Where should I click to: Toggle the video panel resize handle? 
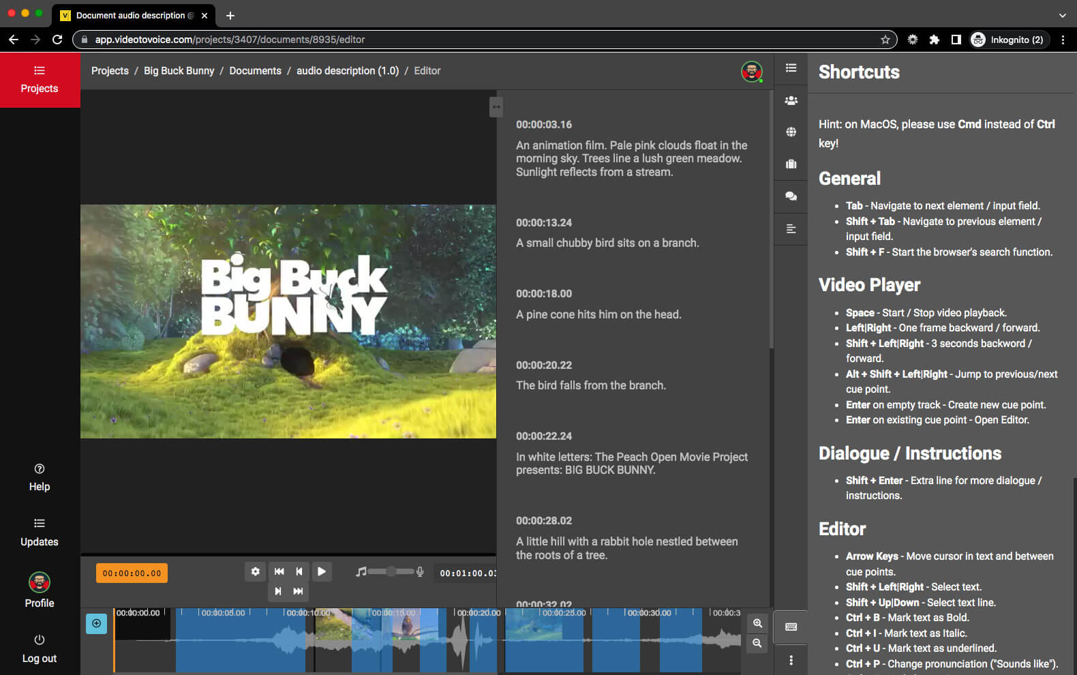point(496,106)
